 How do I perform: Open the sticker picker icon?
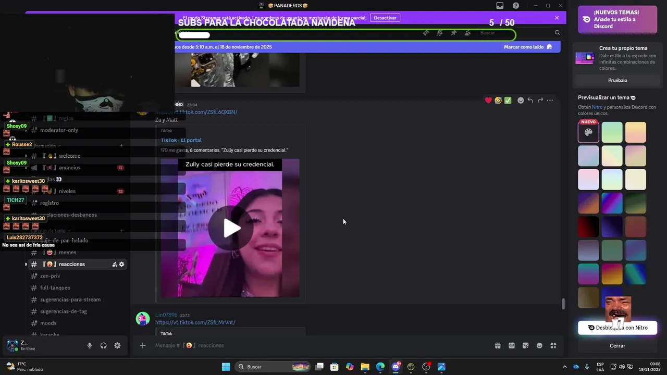point(525,345)
